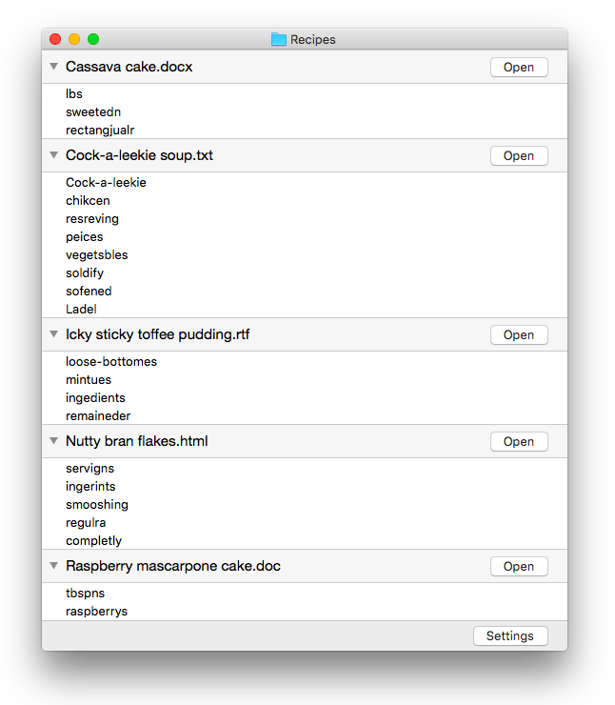Open the Settings button at the bottom
This screenshot has height=705, width=615.
click(x=510, y=635)
